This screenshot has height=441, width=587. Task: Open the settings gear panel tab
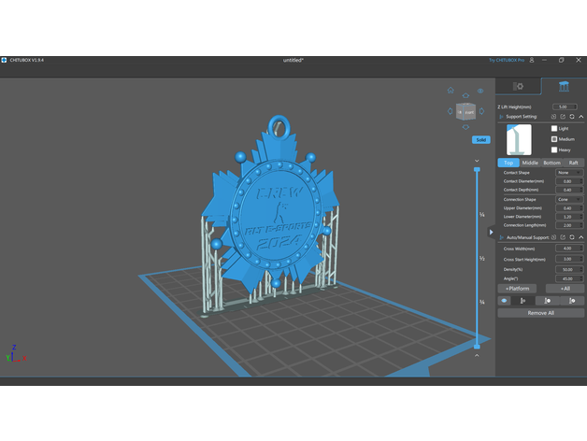click(x=519, y=87)
